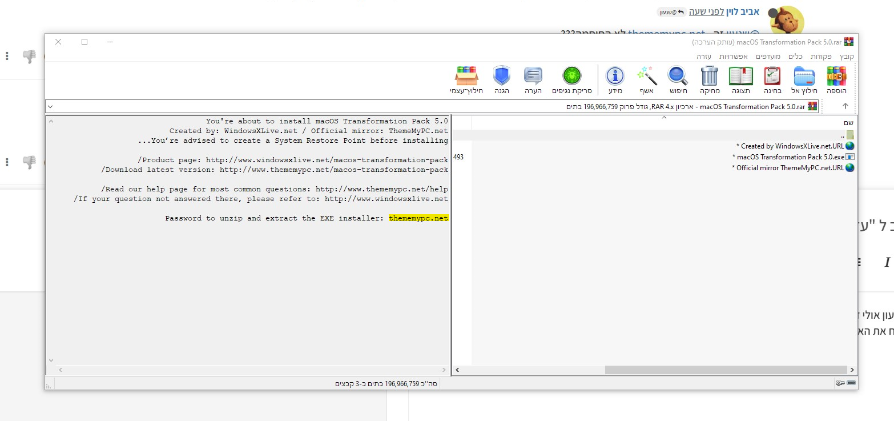
Task: Click the מחיקה (Delete) trash icon
Action: pos(710,80)
